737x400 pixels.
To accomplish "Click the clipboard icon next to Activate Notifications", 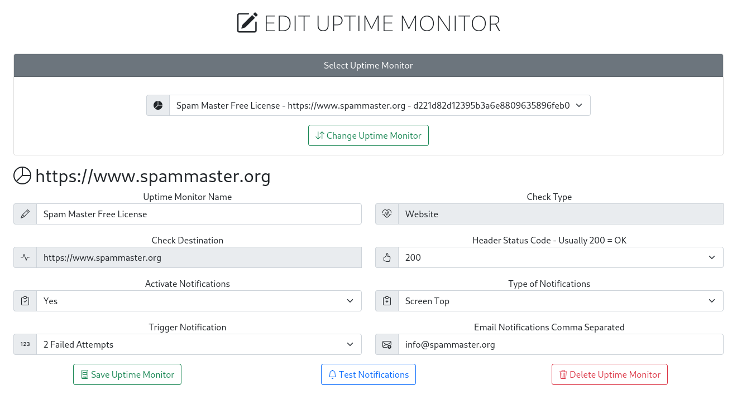I will coord(25,300).
